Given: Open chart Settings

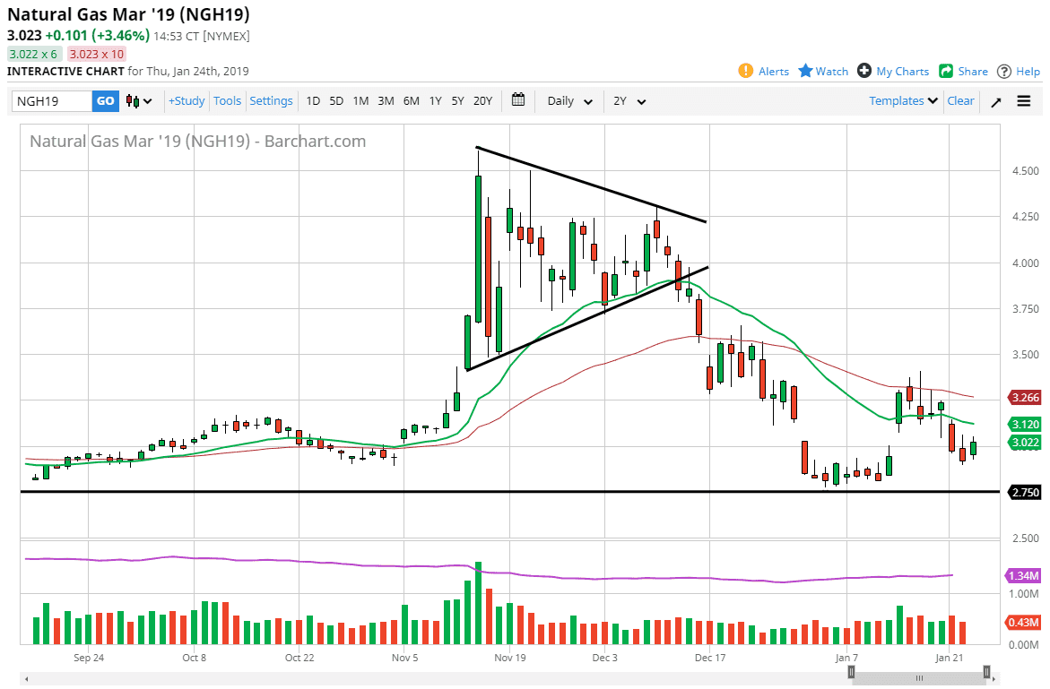Looking at the screenshot, I should pyautogui.click(x=271, y=100).
